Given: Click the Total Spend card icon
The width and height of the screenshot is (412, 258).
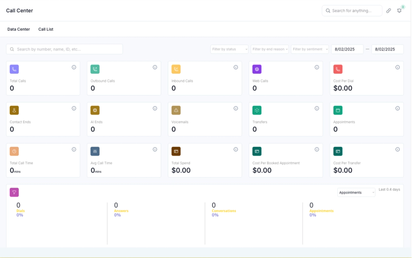Looking at the screenshot, I should tap(176, 151).
